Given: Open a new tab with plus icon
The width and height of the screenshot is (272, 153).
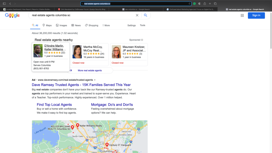Looking at the screenshot, I should click(x=210, y=4).
